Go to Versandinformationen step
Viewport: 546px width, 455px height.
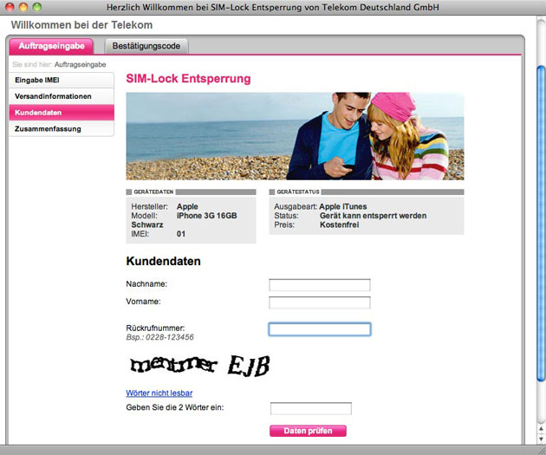click(62, 96)
